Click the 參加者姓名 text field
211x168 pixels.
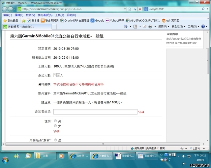(x=95, y=112)
